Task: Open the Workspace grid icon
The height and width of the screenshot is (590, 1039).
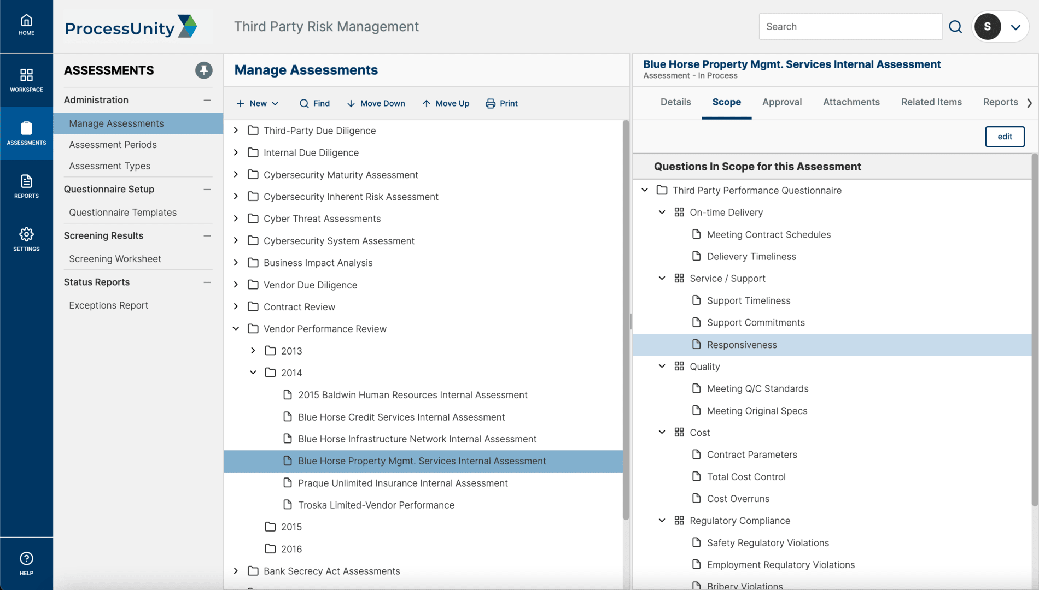Action: click(x=26, y=75)
